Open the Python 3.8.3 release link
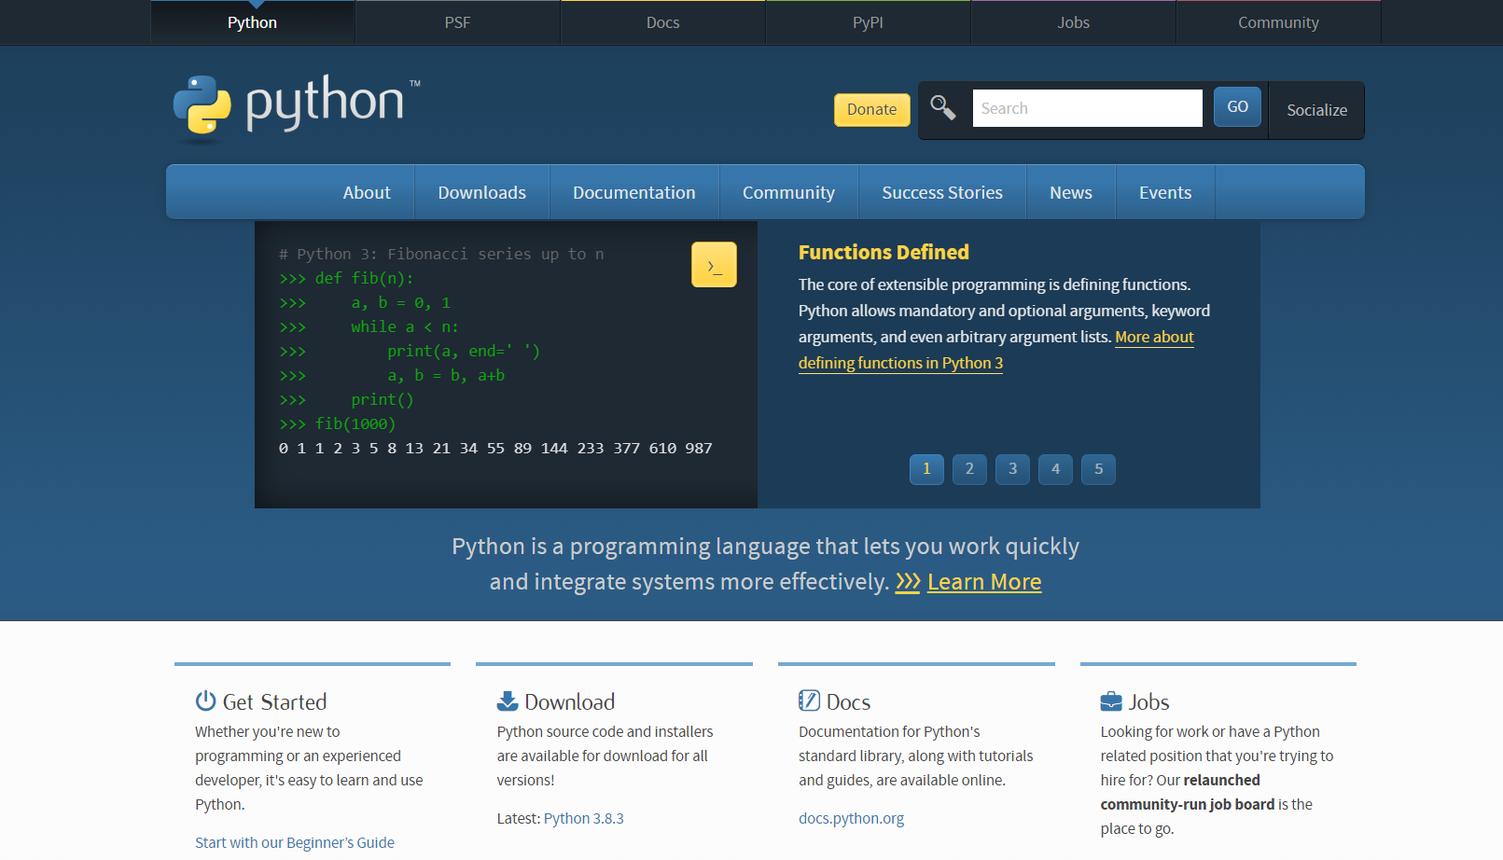This screenshot has width=1503, height=860. tap(583, 818)
